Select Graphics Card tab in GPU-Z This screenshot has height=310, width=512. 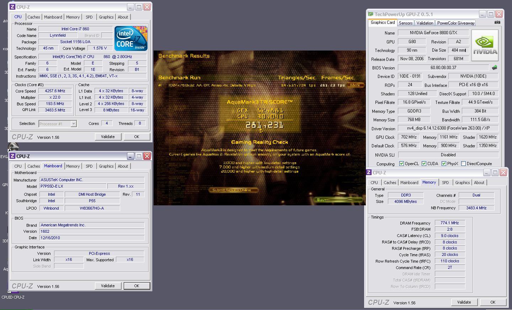[383, 22]
